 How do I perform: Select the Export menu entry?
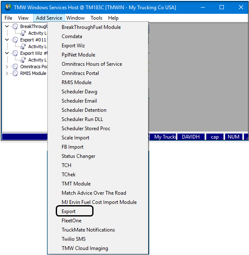coord(98,211)
